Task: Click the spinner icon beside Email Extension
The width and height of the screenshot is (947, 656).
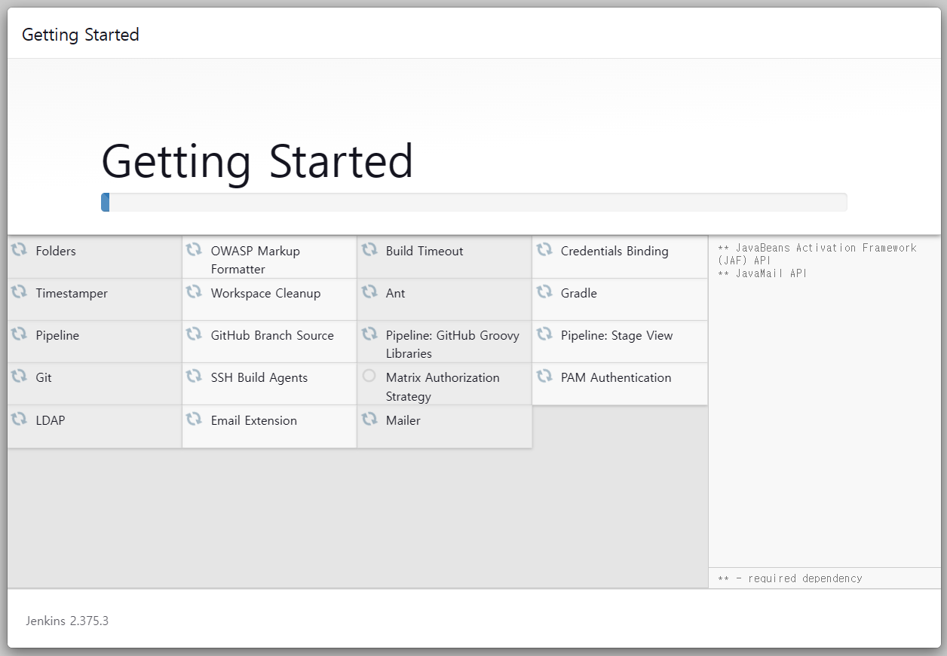Action: coord(194,419)
